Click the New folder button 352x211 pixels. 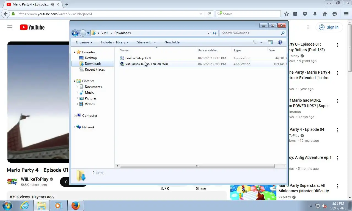tap(172, 42)
